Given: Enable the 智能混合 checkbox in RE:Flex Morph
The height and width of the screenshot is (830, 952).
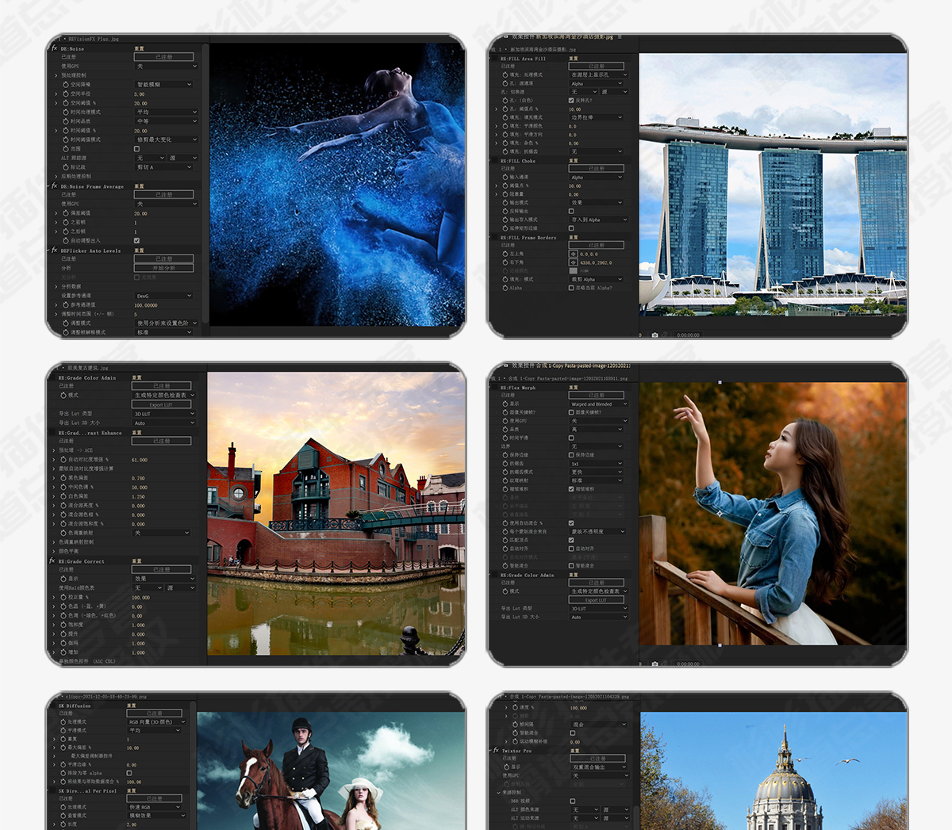Looking at the screenshot, I should click(571, 566).
